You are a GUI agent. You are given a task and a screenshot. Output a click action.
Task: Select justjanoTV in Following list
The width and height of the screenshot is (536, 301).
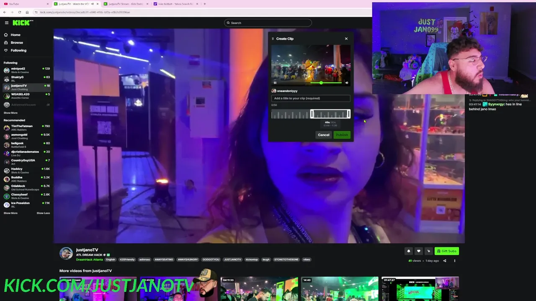(x=26, y=87)
